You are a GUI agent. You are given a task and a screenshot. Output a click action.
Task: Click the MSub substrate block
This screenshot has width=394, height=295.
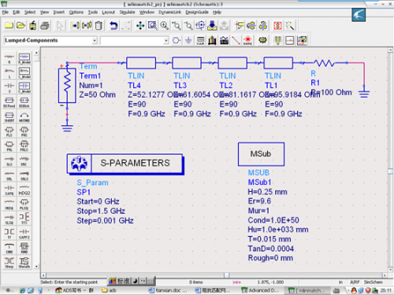(261, 154)
